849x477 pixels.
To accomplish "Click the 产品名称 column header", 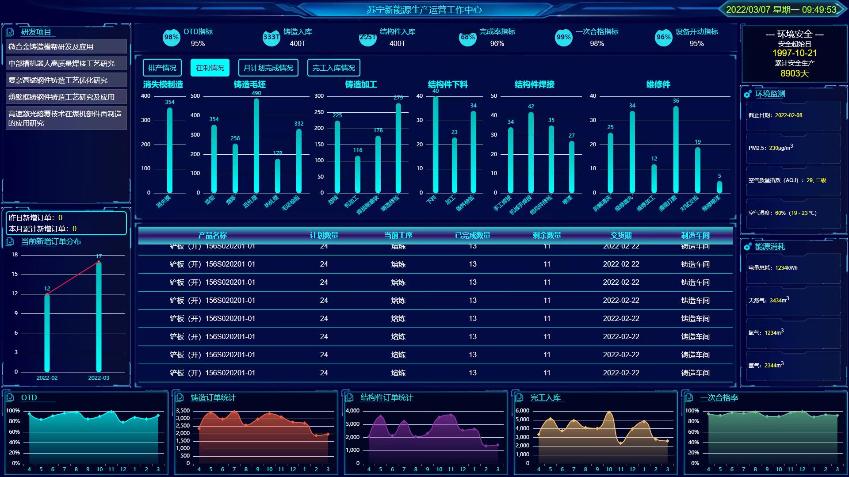I will (x=212, y=235).
